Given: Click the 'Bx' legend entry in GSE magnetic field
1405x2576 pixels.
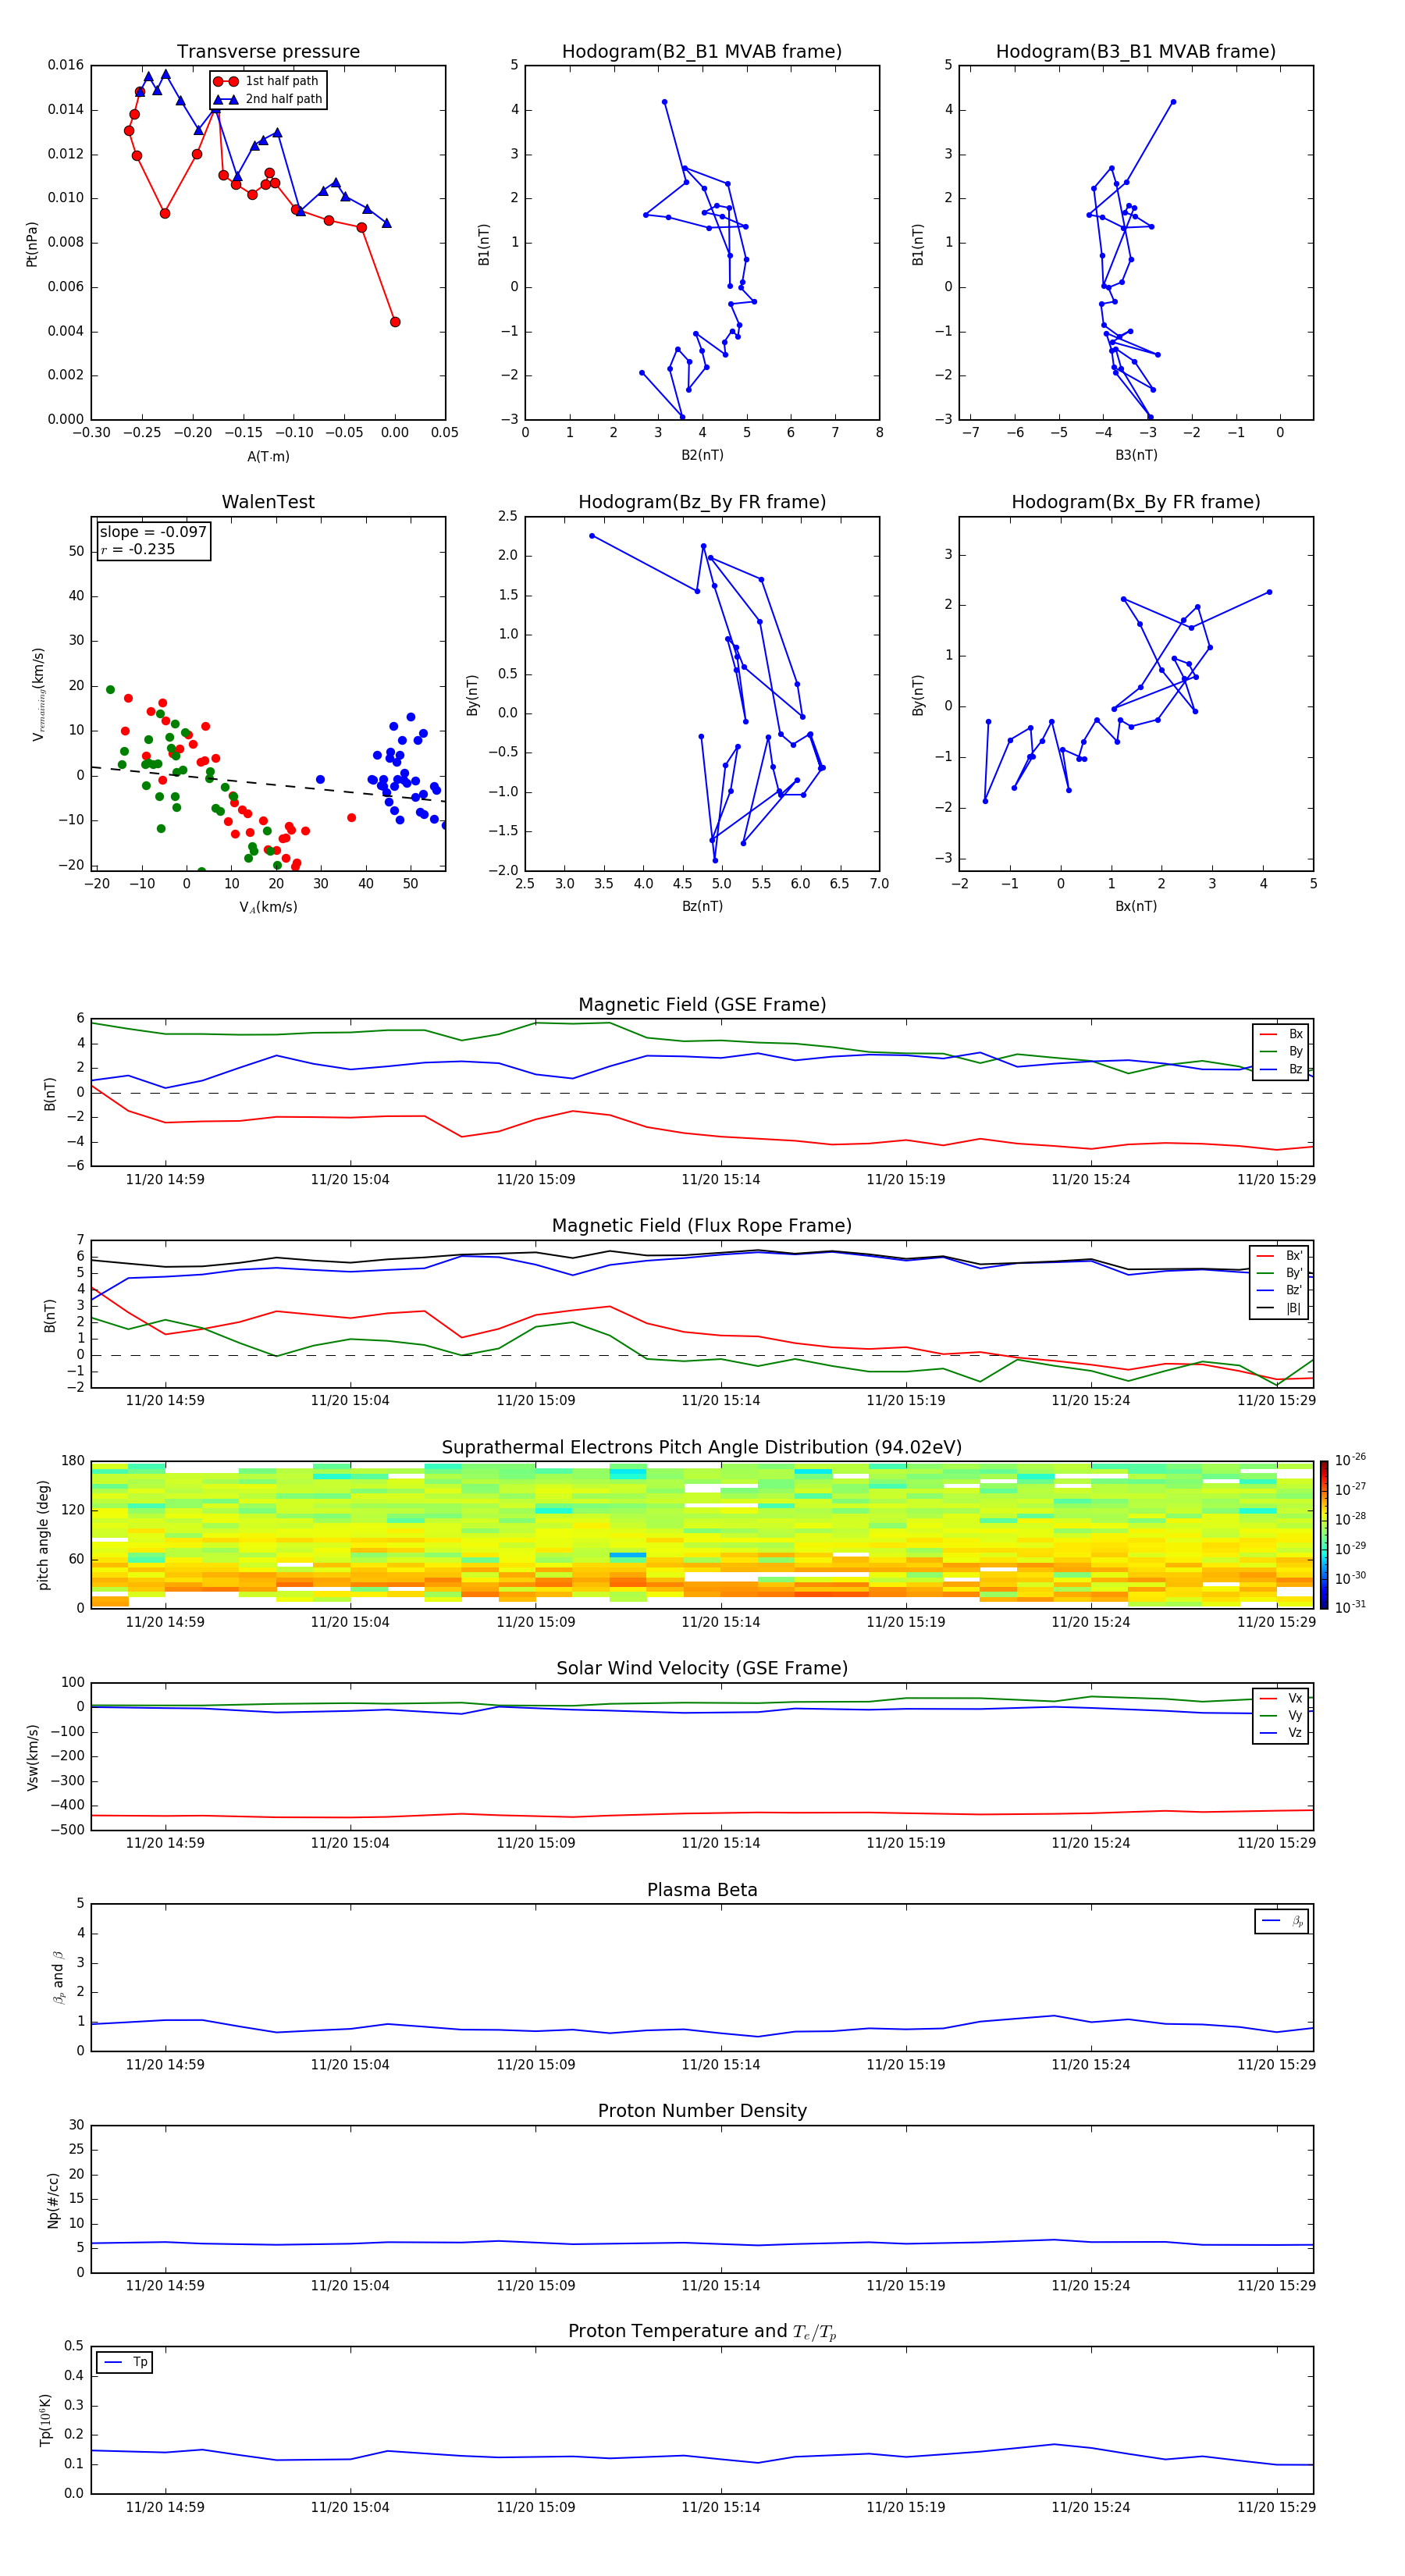Looking at the screenshot, I should click(1281, 1034).
